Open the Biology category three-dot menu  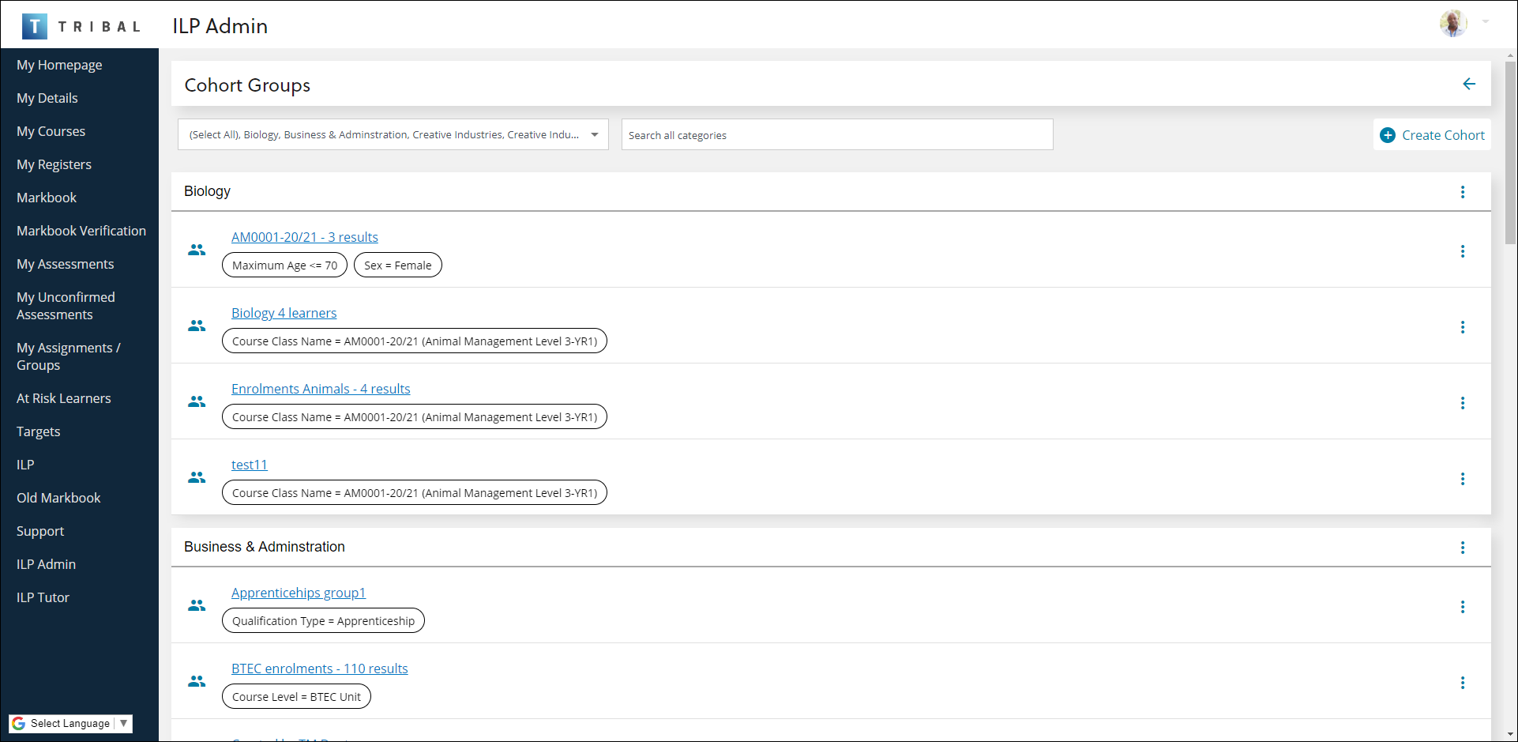pyautogui.click(x=1462, y=192)
